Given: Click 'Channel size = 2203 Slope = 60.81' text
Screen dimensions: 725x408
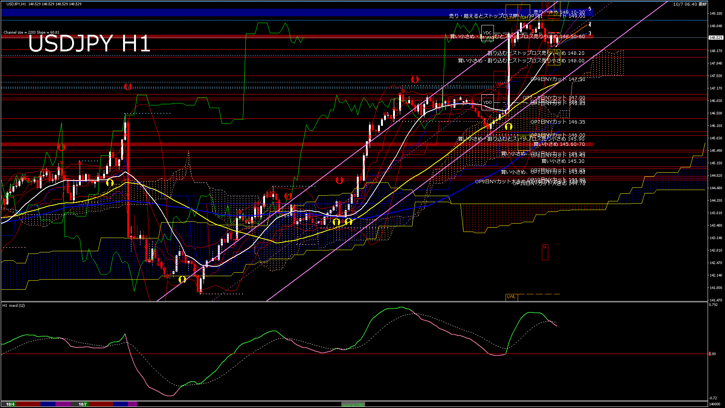Looking at the screenshot, I should (31, 32).
